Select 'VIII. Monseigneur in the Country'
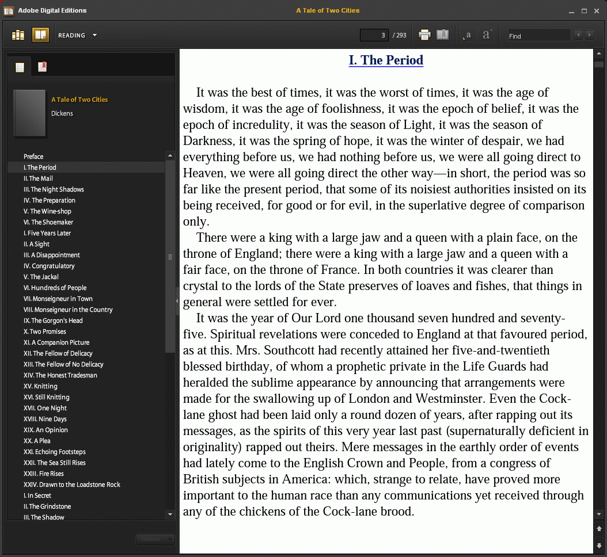This screenshot has width=607, height=557. pyautogui.click(x=68, y=310)
